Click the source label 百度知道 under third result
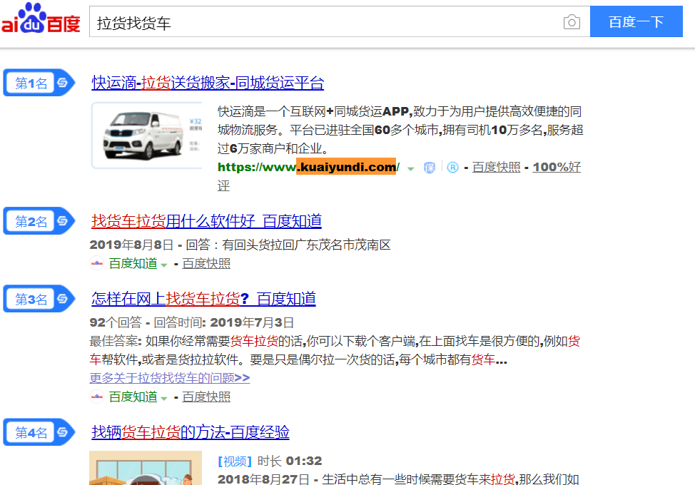The image size is (695, 485). click(133, 397)
